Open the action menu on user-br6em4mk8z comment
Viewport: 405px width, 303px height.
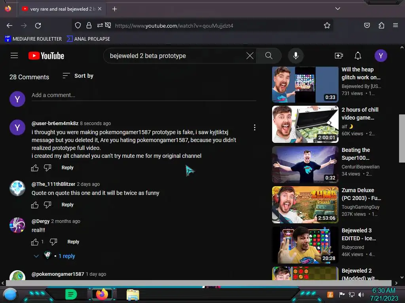tap(255, 127)
